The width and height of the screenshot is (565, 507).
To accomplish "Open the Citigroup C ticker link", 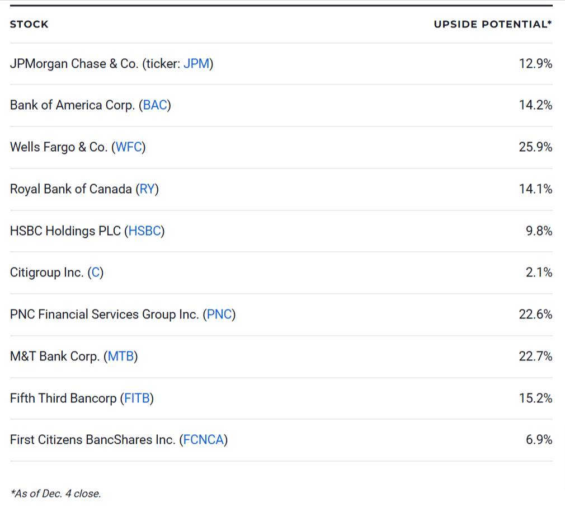I will pos(96,273).
